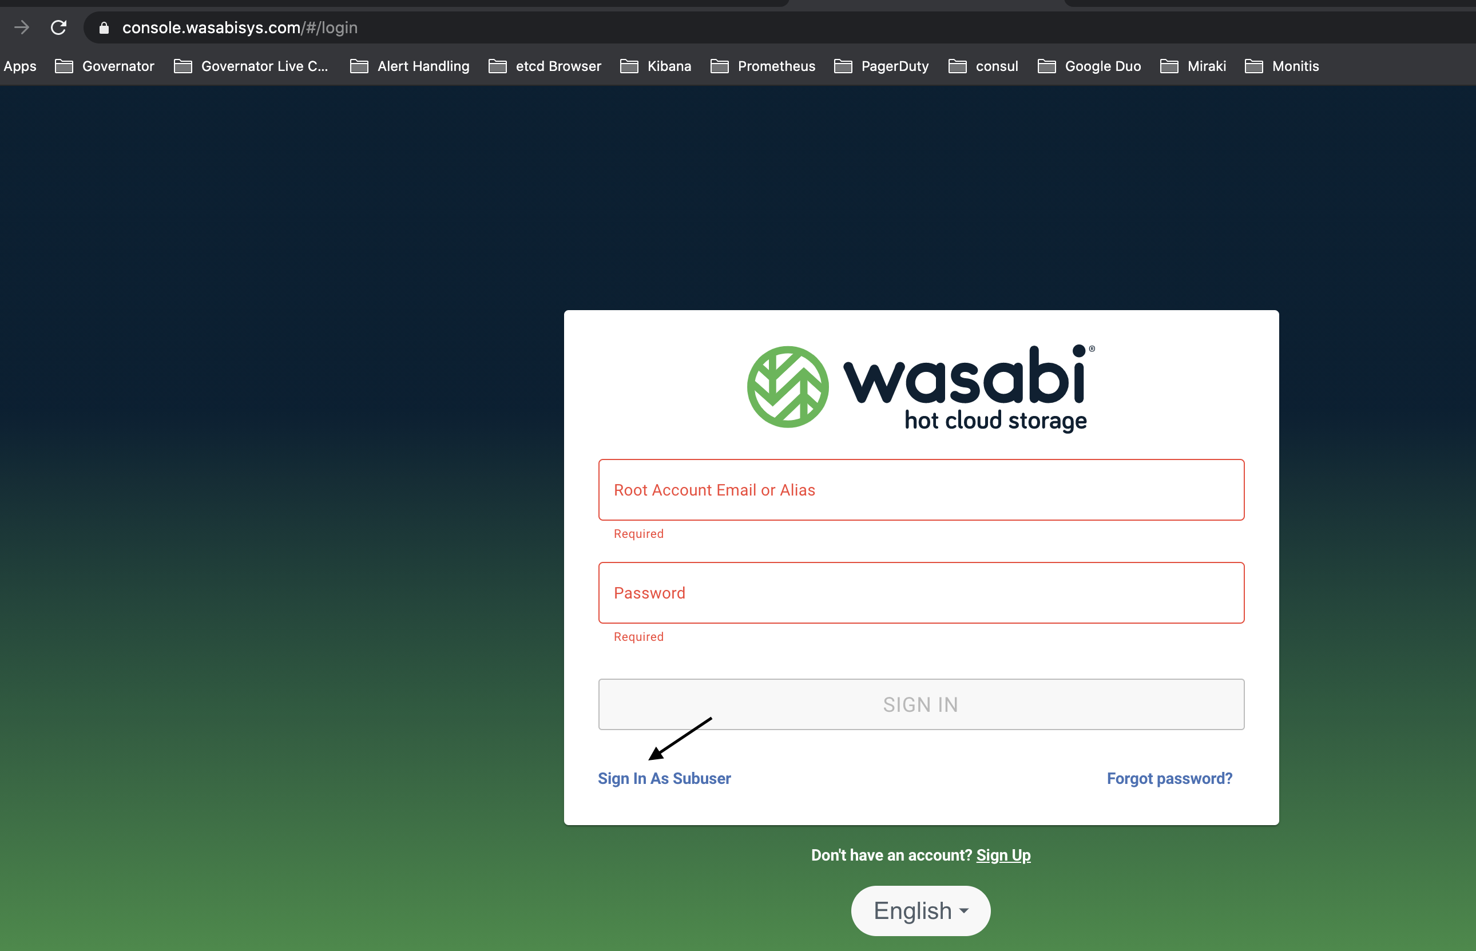Click the Forgot password link
The image size is (1476, 951).
pos(1169,778)
